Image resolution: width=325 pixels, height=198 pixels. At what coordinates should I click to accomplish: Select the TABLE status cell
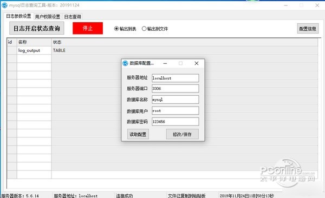click(185, 50)
